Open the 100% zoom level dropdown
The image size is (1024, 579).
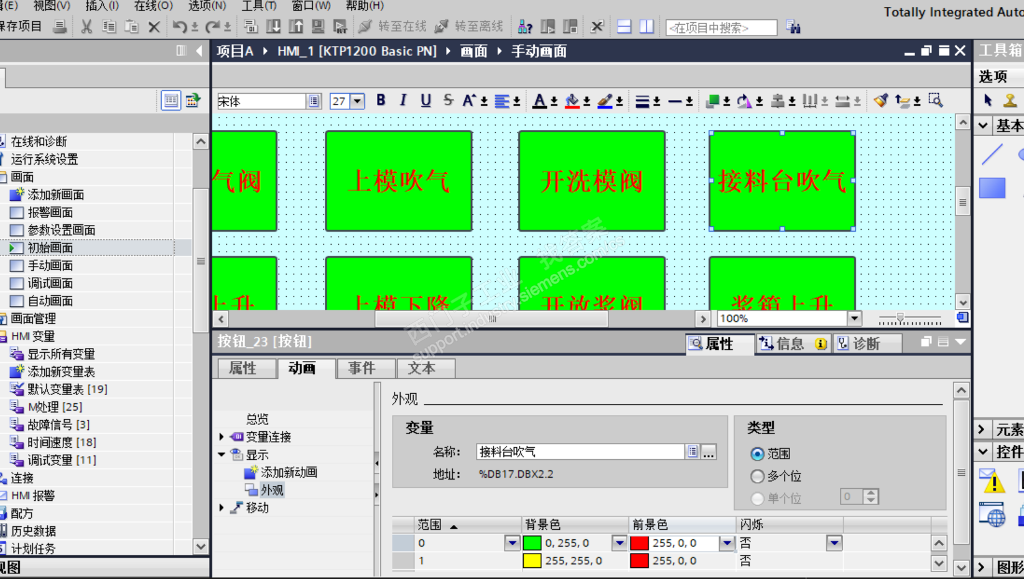(855, 318)
